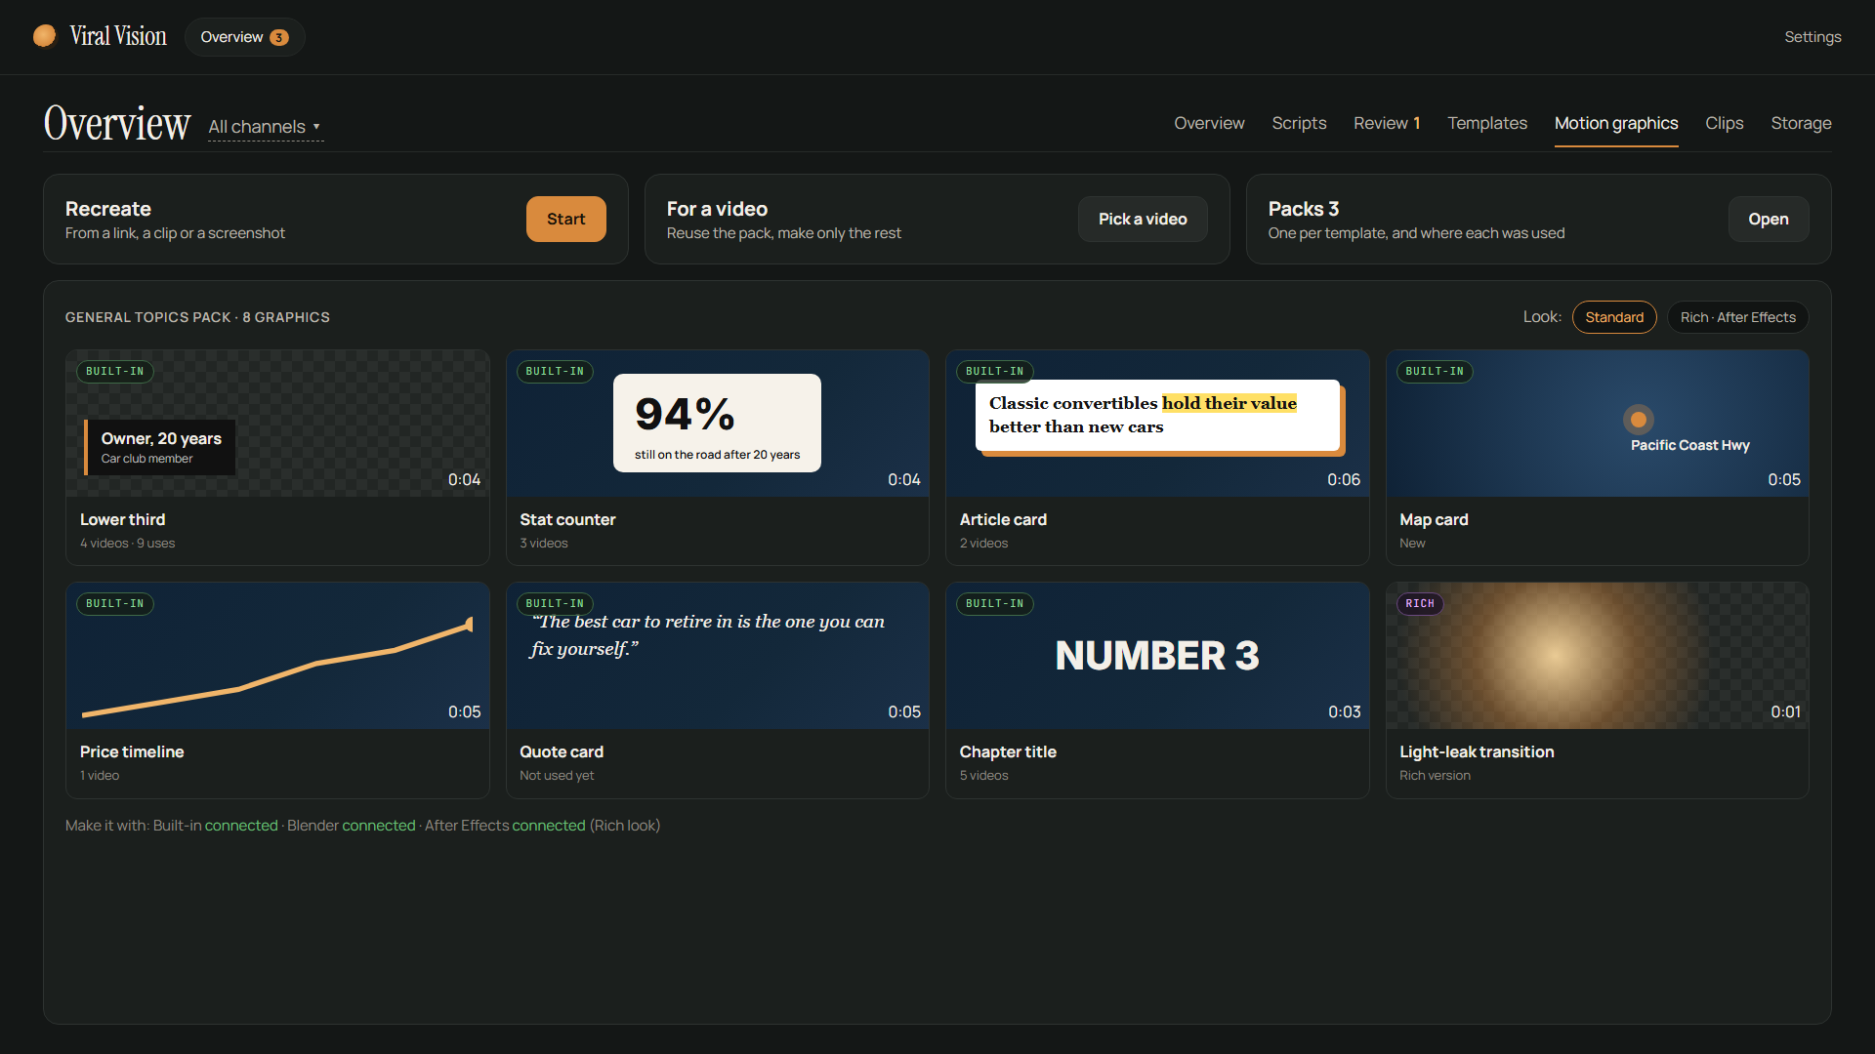Open the Price timeline chart thumbnail

(x=277, y=655)
